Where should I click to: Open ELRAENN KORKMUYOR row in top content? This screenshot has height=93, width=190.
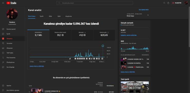(71, 91)
